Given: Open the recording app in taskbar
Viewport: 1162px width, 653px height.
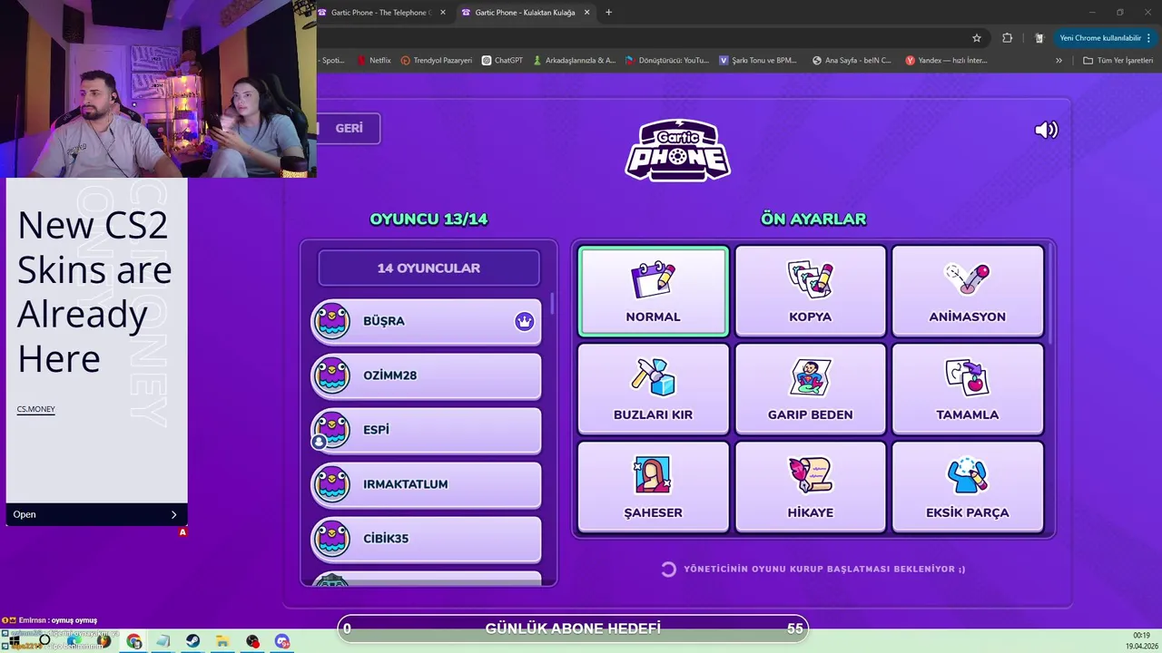Looking at the screenshot, I should 252,642.
